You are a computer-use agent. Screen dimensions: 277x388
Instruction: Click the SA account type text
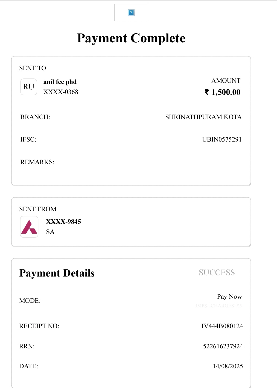[x=50, y=232]
